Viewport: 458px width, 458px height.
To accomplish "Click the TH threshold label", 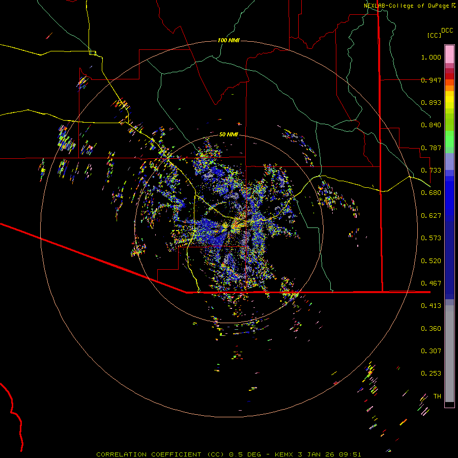I will tap(437, 396).
